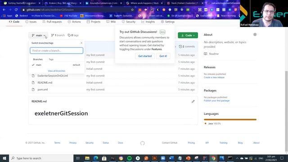Open the footer Status link
This screenshot has height=162, width=288.
(106, 143)
